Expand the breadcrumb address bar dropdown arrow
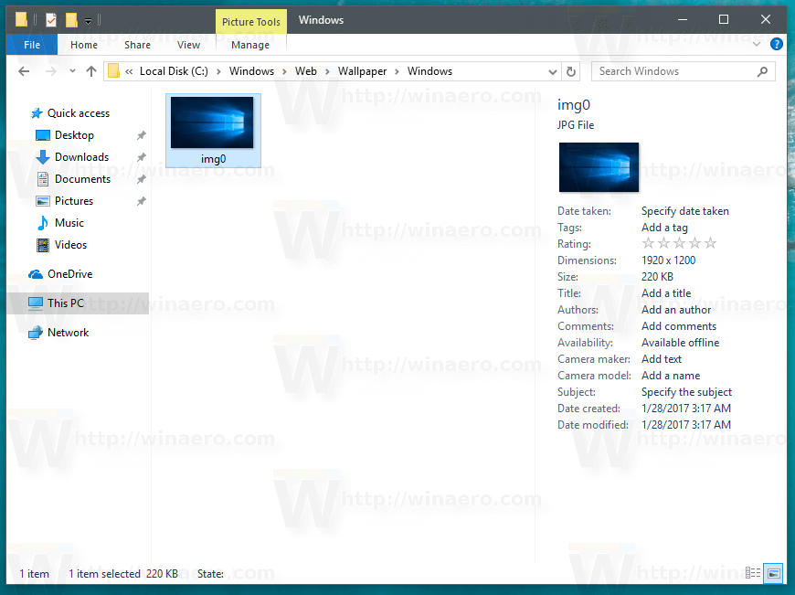 pos(551,71)
